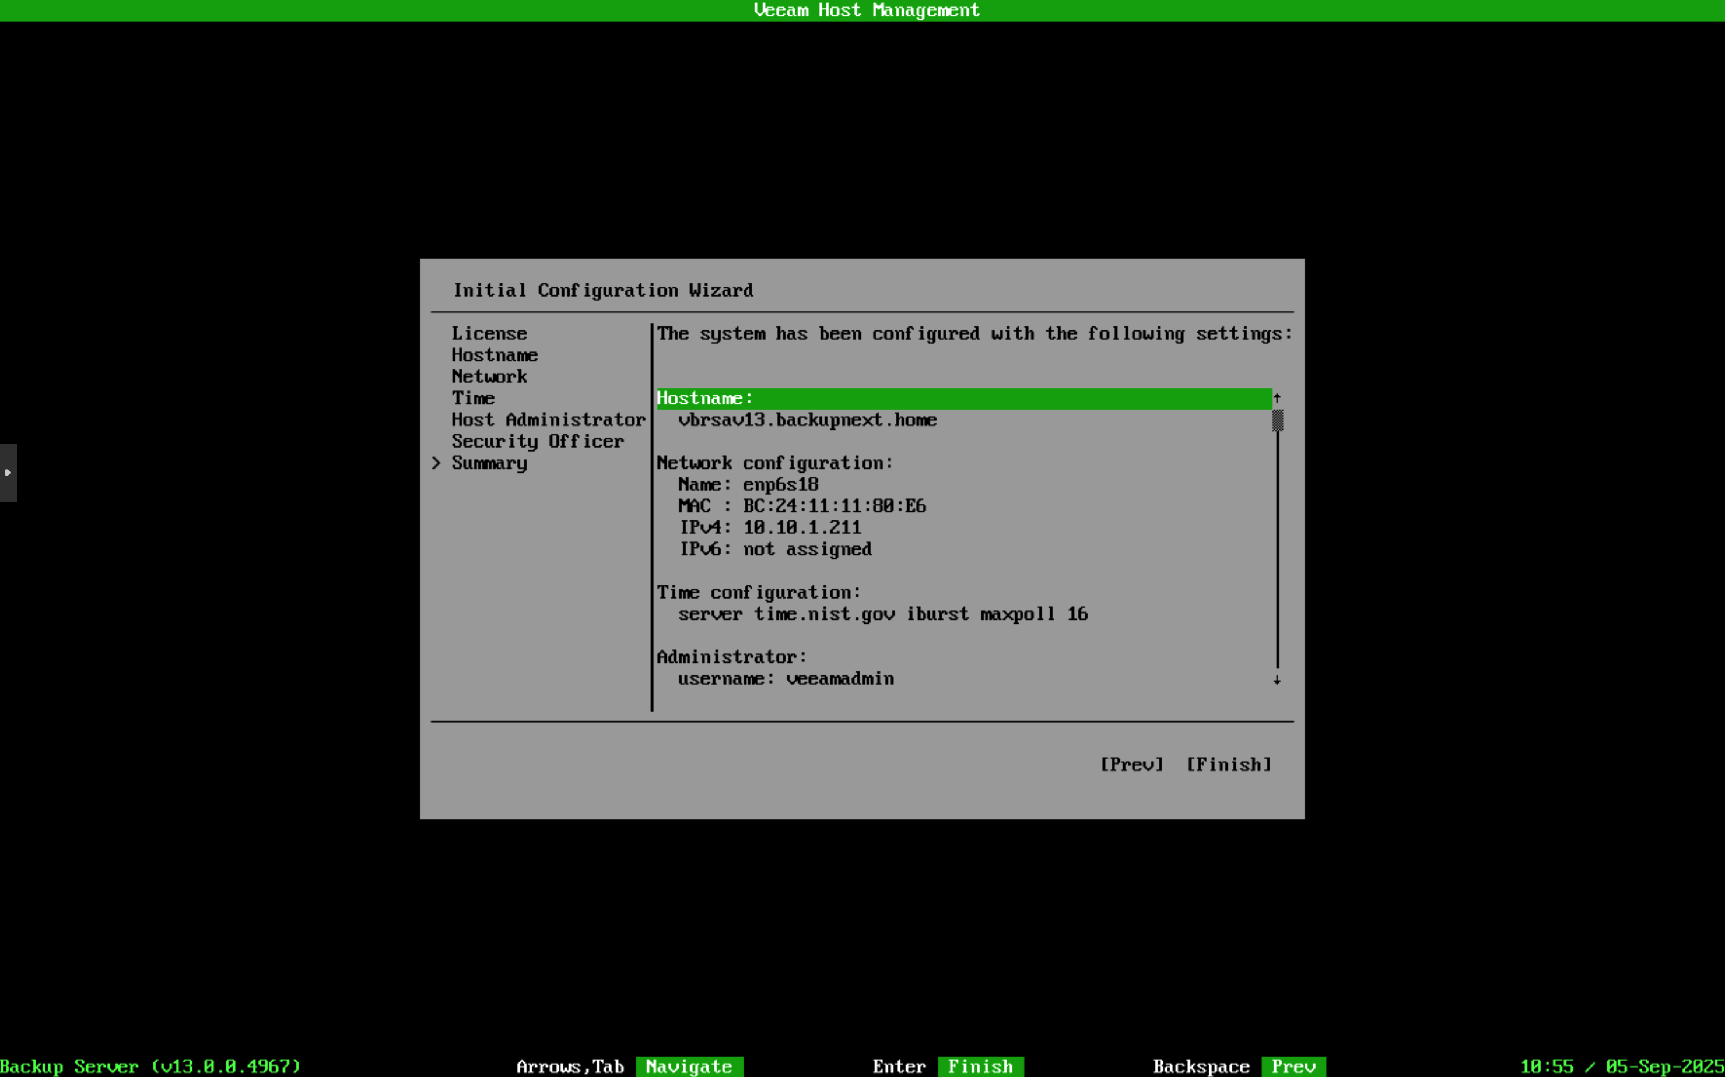Click the green Finish hint in bottom bar
The width and height of the screenshot is (1725, 1077).
click(980, 1067)
